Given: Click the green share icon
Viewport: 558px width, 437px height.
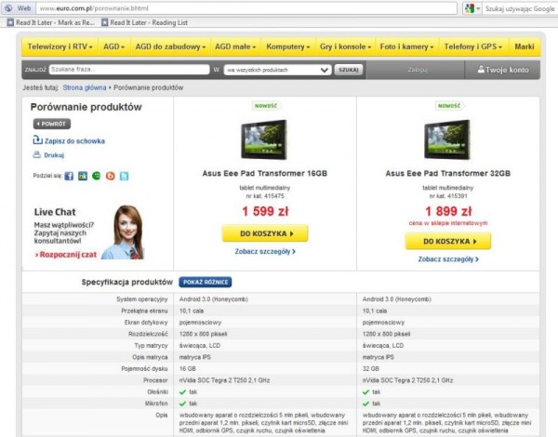Looking at the screenshot, I should (x=97, y=176).
